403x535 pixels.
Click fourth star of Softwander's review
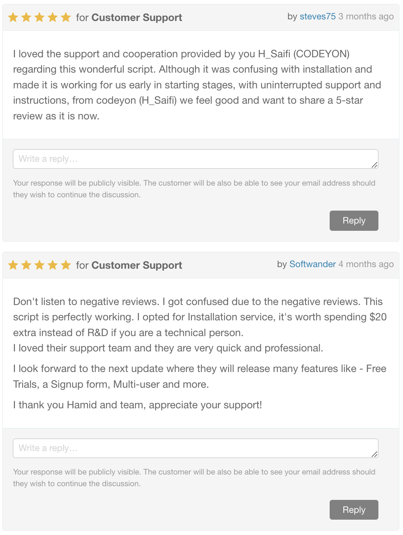[53, 265]
